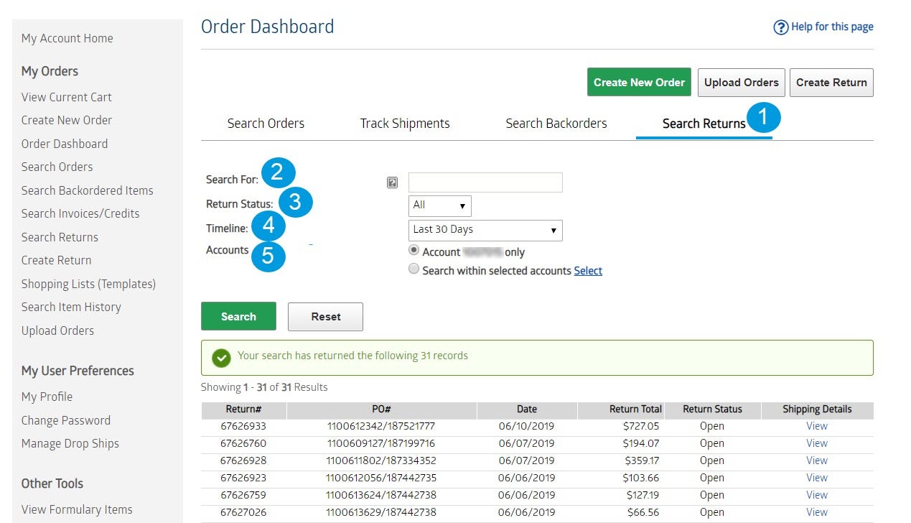Open Shopping Lists (Templates) in sidebar
Viewport: 911px width, 523px height.
(x=88, y=284)
